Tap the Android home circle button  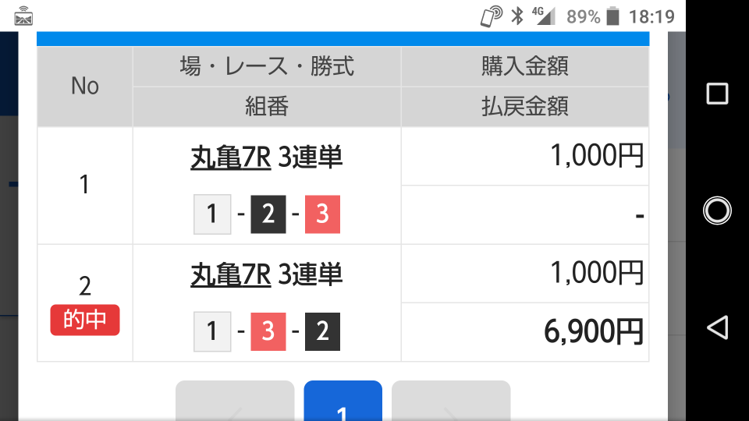(x=717, y=210)
